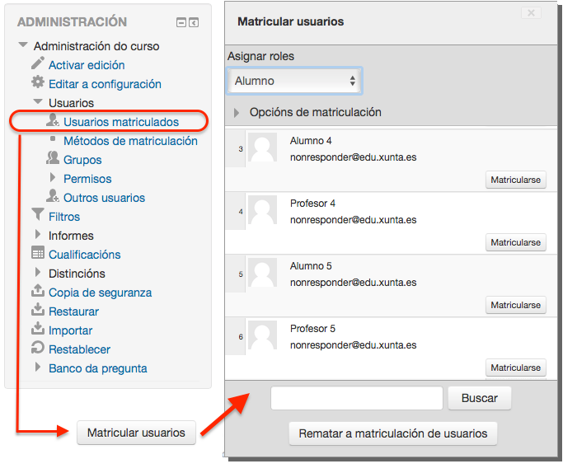
Task: Open Outros usuarios link
Action: coord(104,198)
